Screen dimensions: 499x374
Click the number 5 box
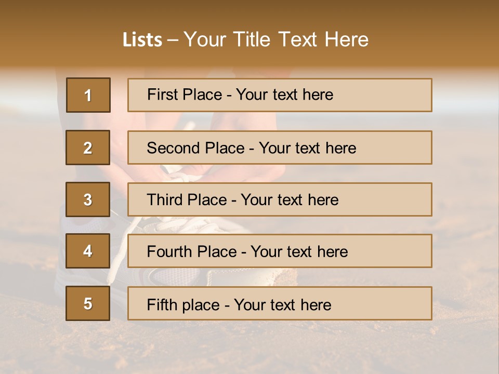[x=88, y=303]
